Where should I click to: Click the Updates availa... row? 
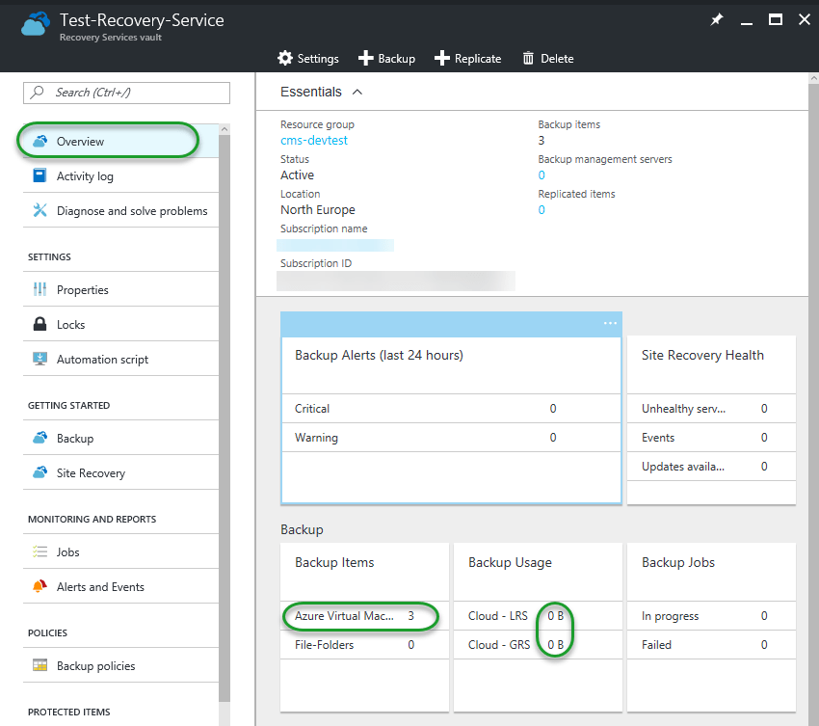711,467
